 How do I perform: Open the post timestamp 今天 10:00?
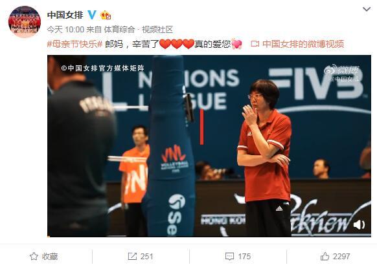click(65, 30)
